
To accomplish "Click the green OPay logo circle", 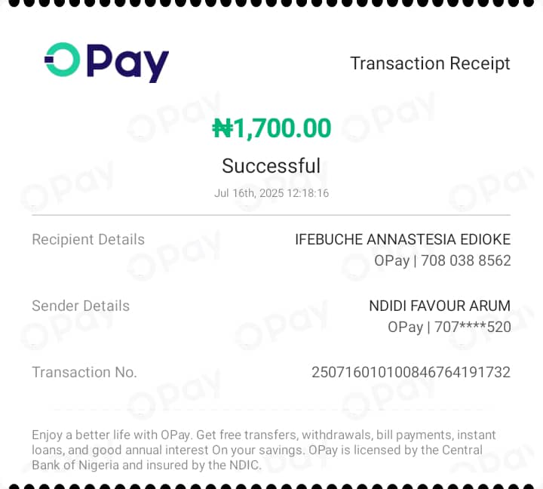I will click(62, 60).
